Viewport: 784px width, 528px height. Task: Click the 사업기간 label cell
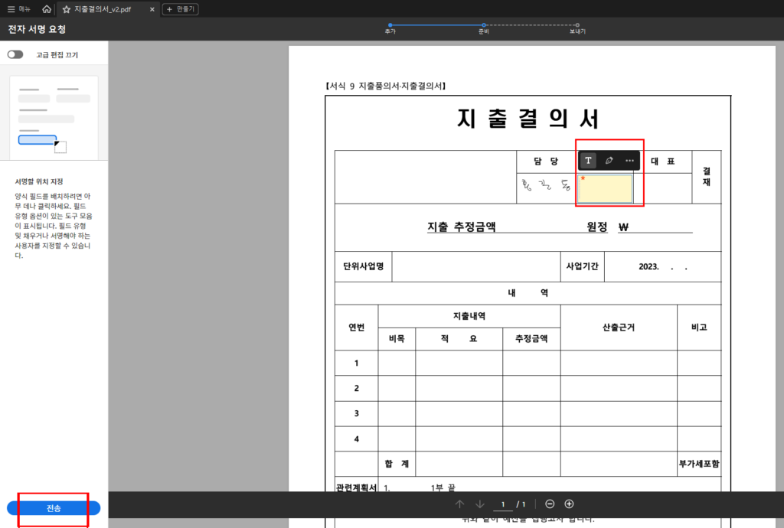point(582,266)
